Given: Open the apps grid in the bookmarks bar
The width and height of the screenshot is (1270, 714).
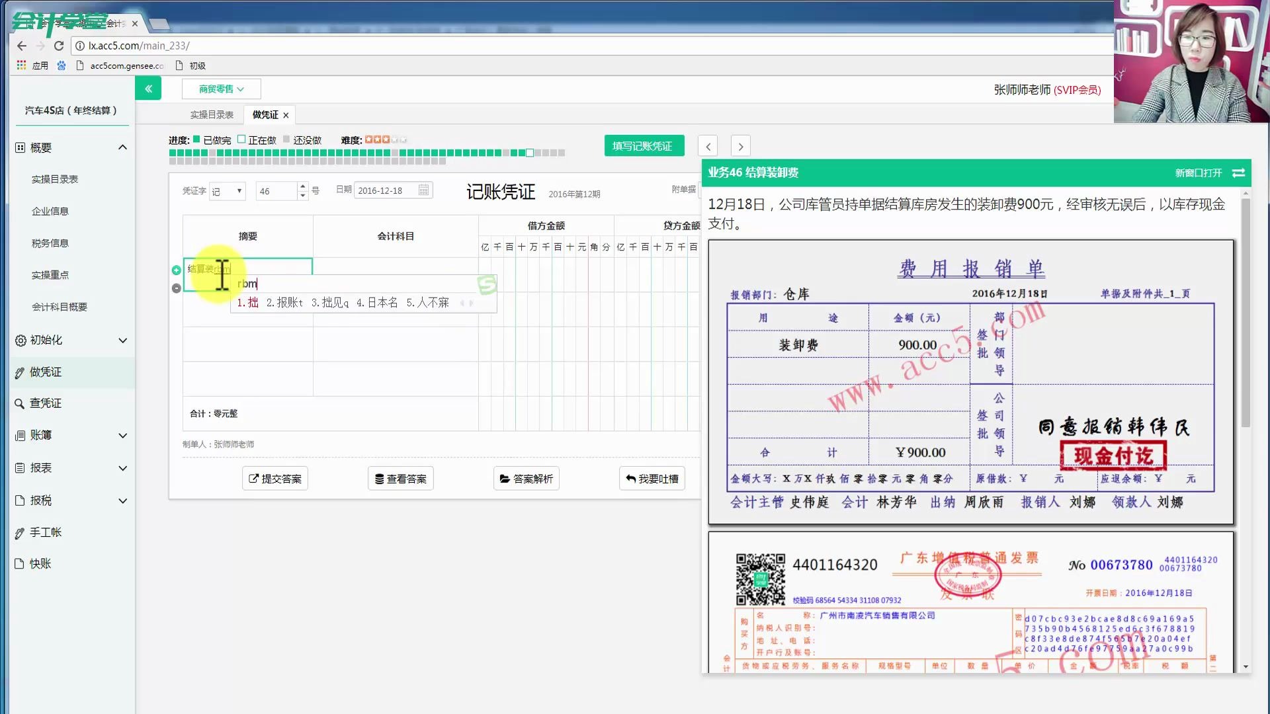Looking at the screenshot, I should pos(21,65).
